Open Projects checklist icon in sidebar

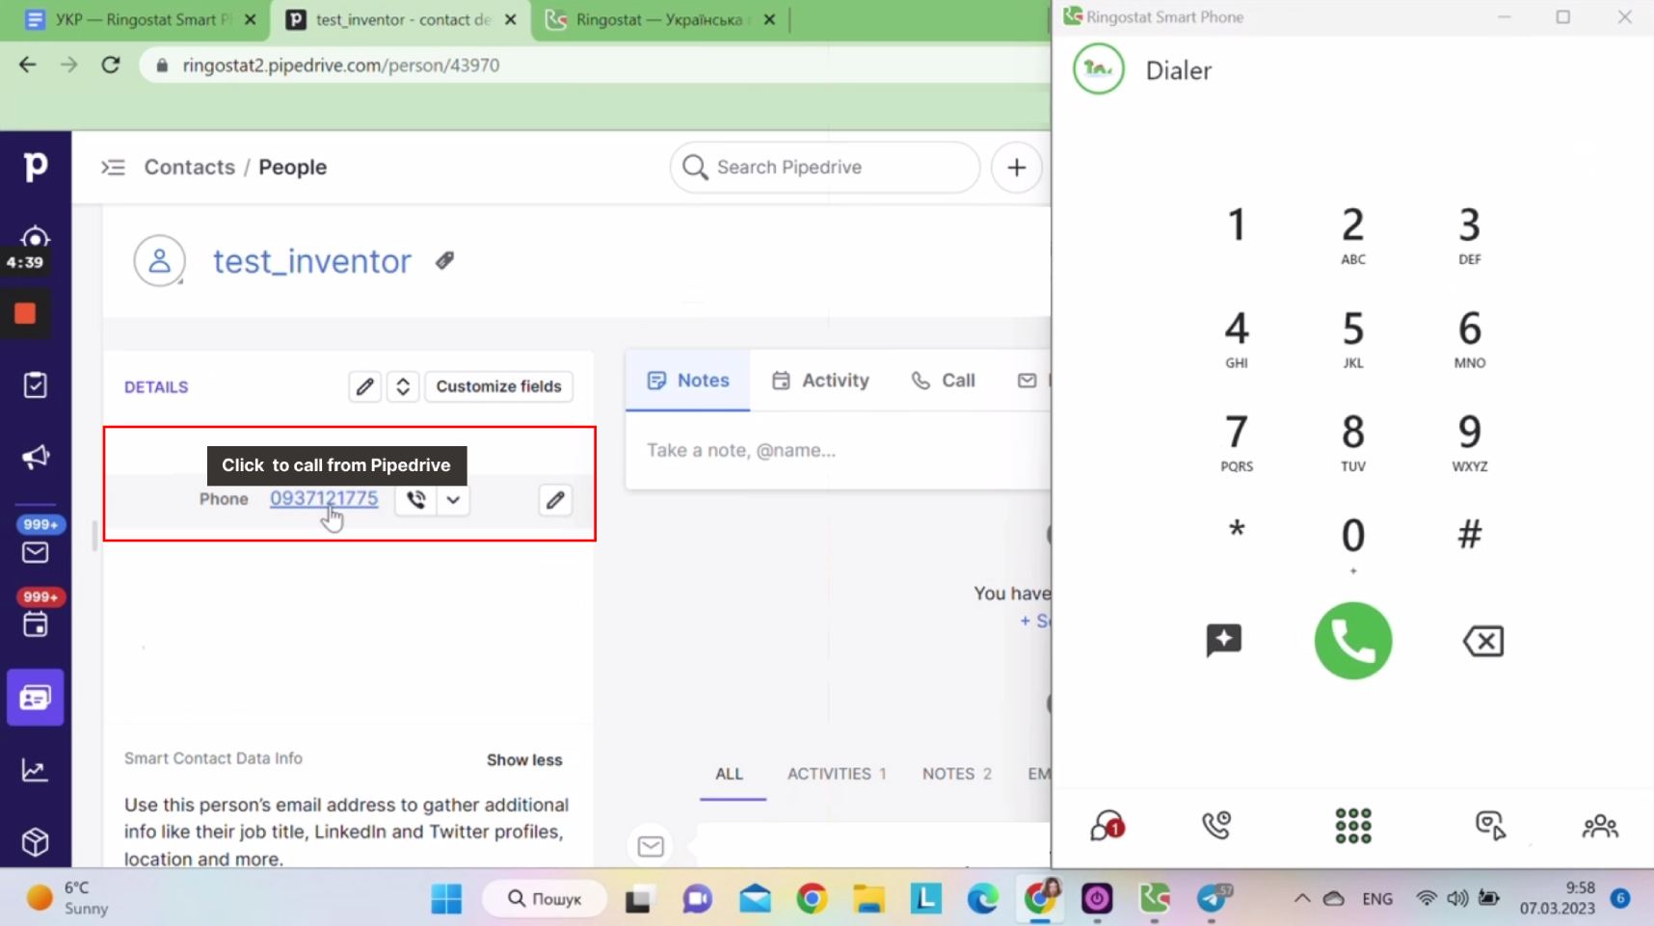(36, 384)
